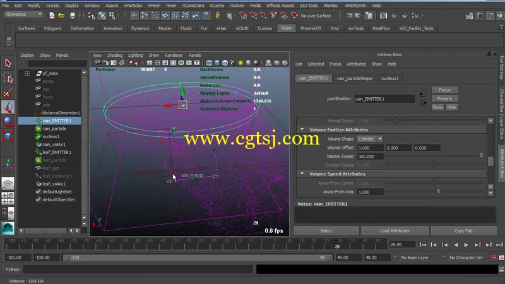The width and height of the screenshot is (505, 284).
Task: Toggle grid display in viewport toolbar
Action: pos(150,62)
